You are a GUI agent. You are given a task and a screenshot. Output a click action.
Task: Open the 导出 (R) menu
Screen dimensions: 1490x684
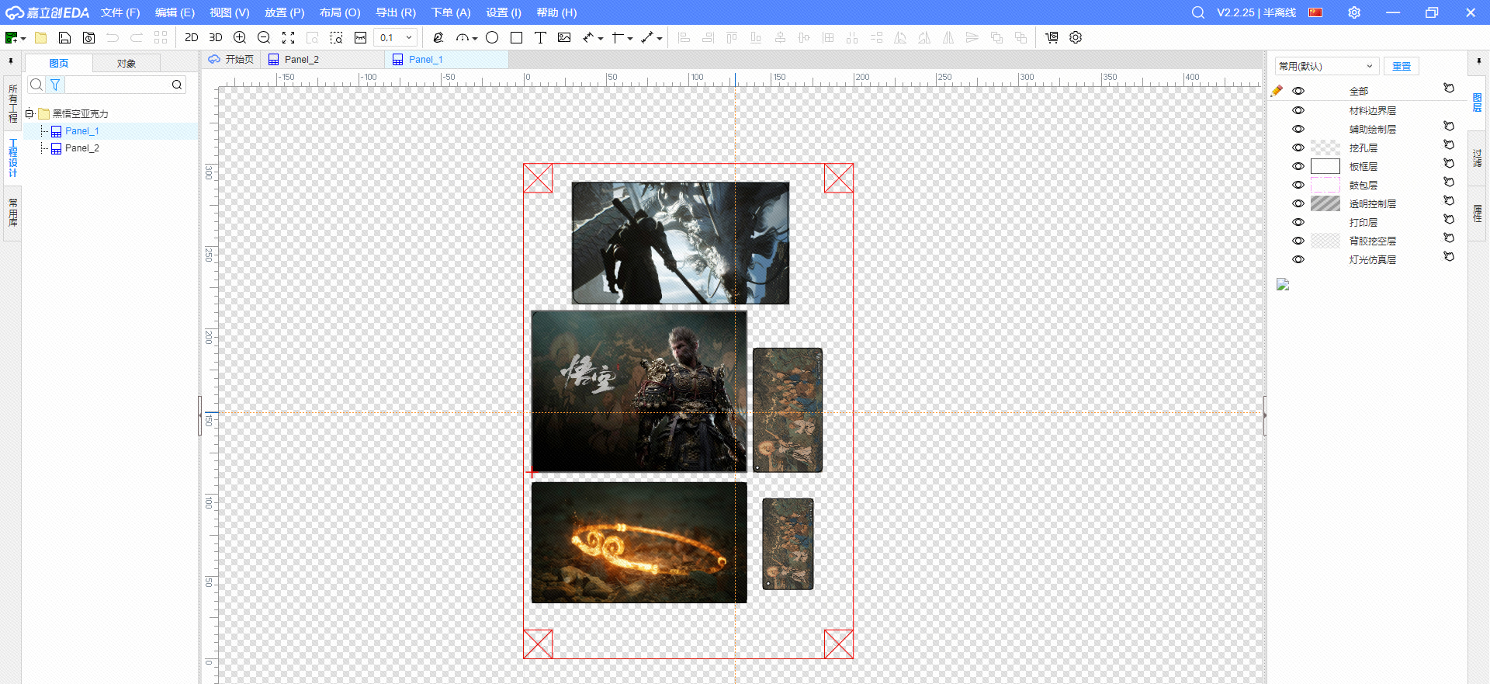(396, 12)
